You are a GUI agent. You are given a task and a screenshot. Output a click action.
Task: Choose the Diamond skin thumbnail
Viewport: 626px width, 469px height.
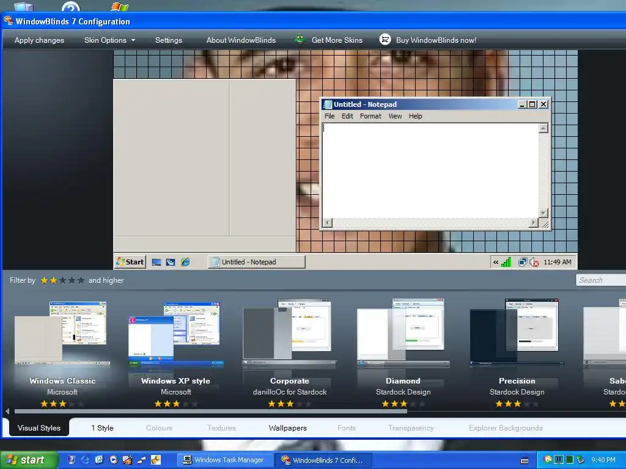pos(403,333)
